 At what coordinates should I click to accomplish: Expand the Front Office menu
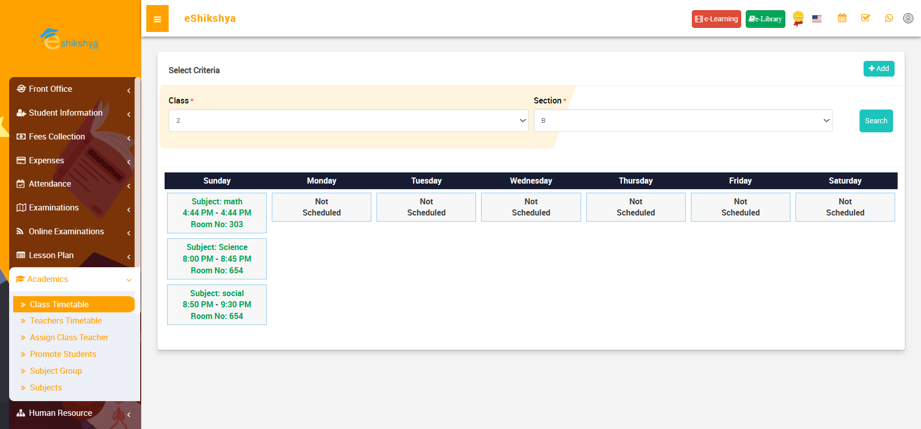pos(72,89)
